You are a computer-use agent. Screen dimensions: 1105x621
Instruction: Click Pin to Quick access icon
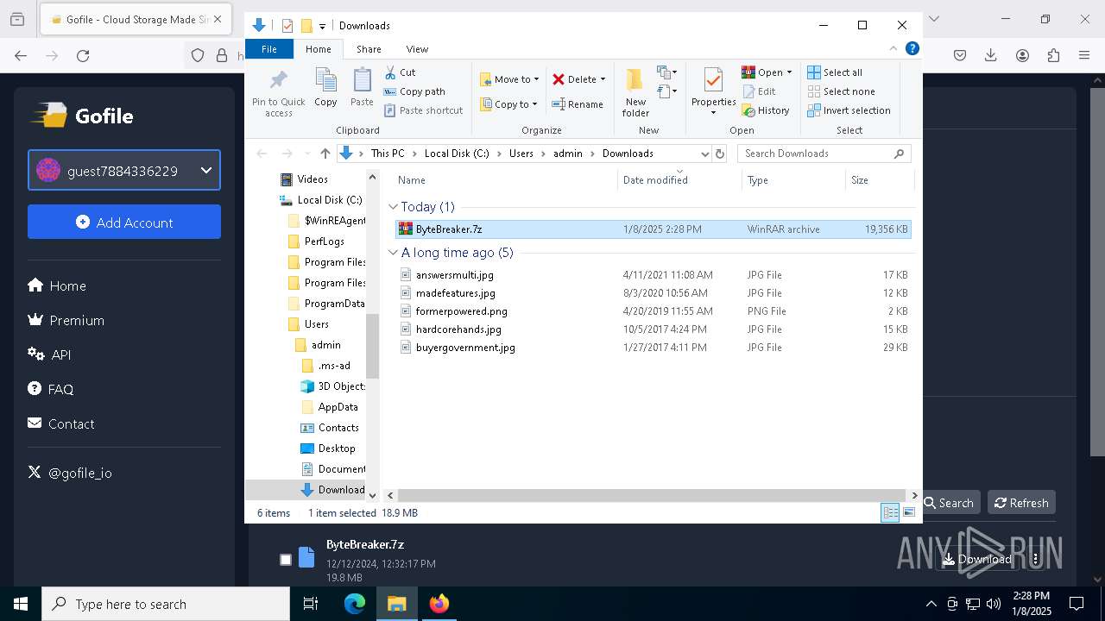(278, 81)
